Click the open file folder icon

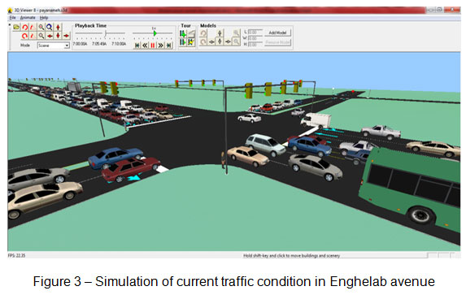click(x=16, y=28)
